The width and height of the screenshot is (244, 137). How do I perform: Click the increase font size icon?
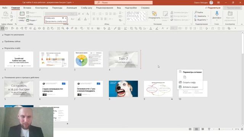(79, 14)
